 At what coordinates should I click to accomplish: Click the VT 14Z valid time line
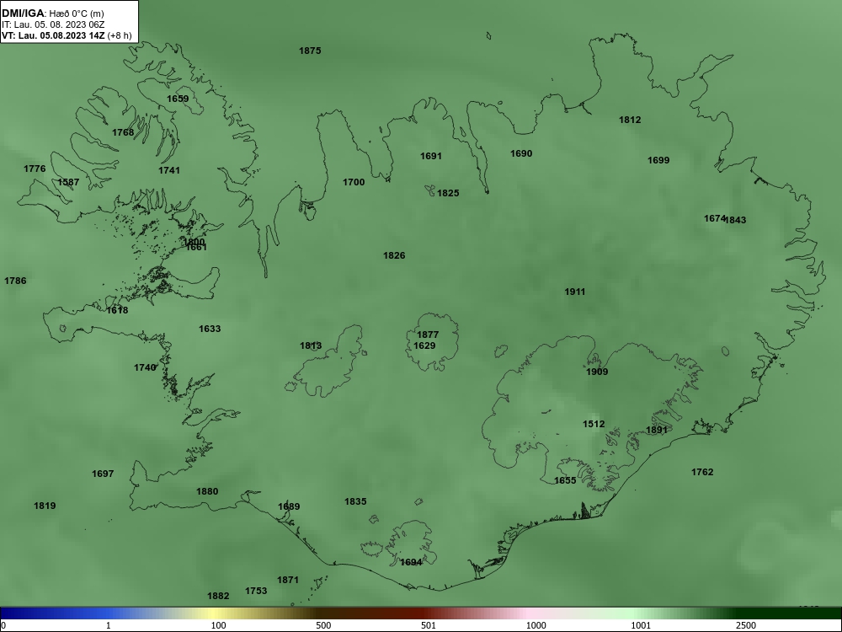[x=67, y=35]
